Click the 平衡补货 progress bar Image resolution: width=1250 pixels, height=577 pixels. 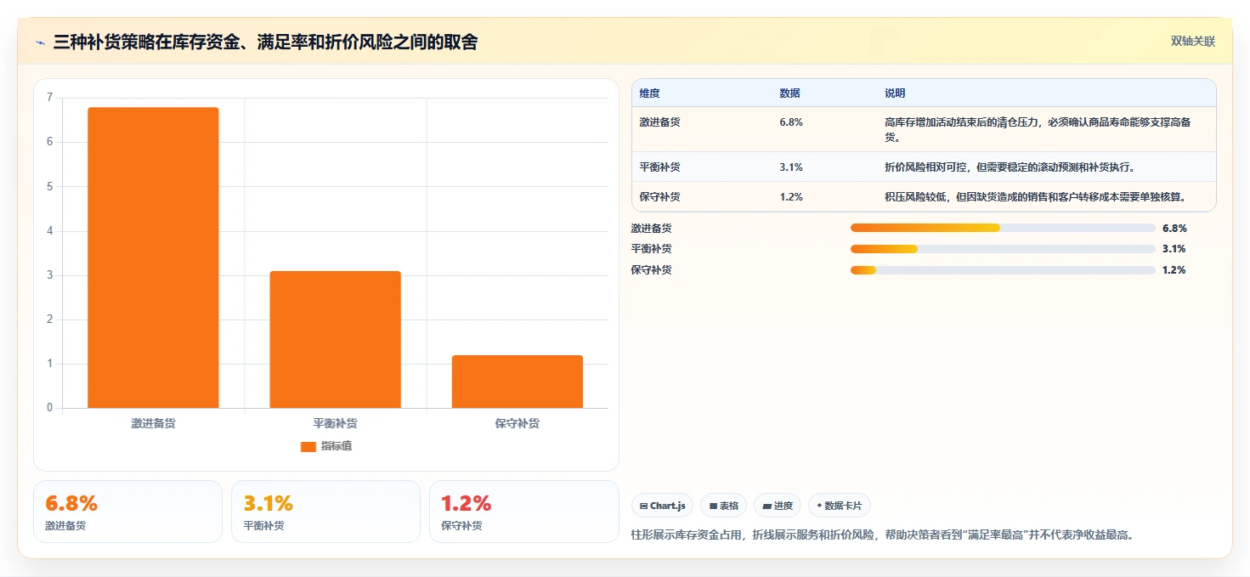1003,249
